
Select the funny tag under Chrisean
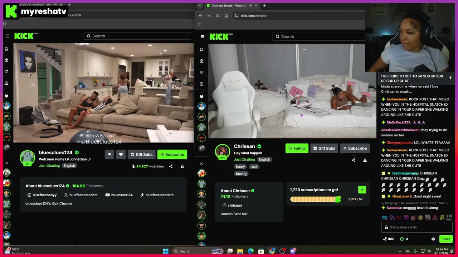click(240, 167)
